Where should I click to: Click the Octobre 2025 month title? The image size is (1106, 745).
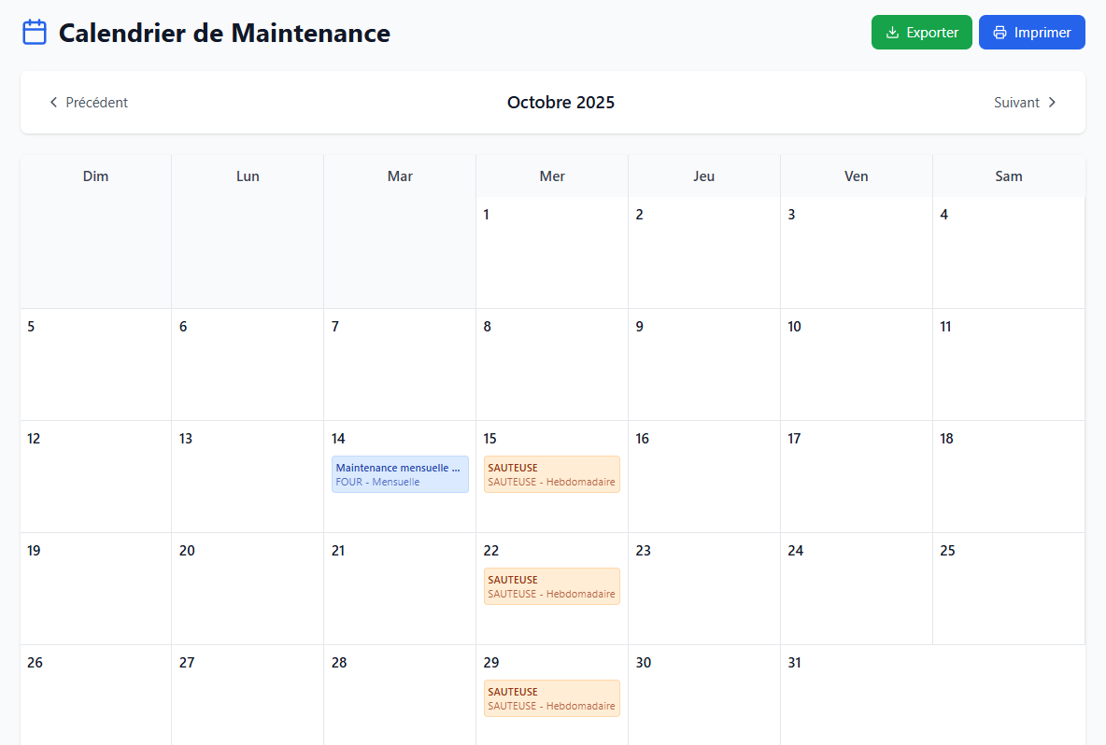(x=560, y=103)
